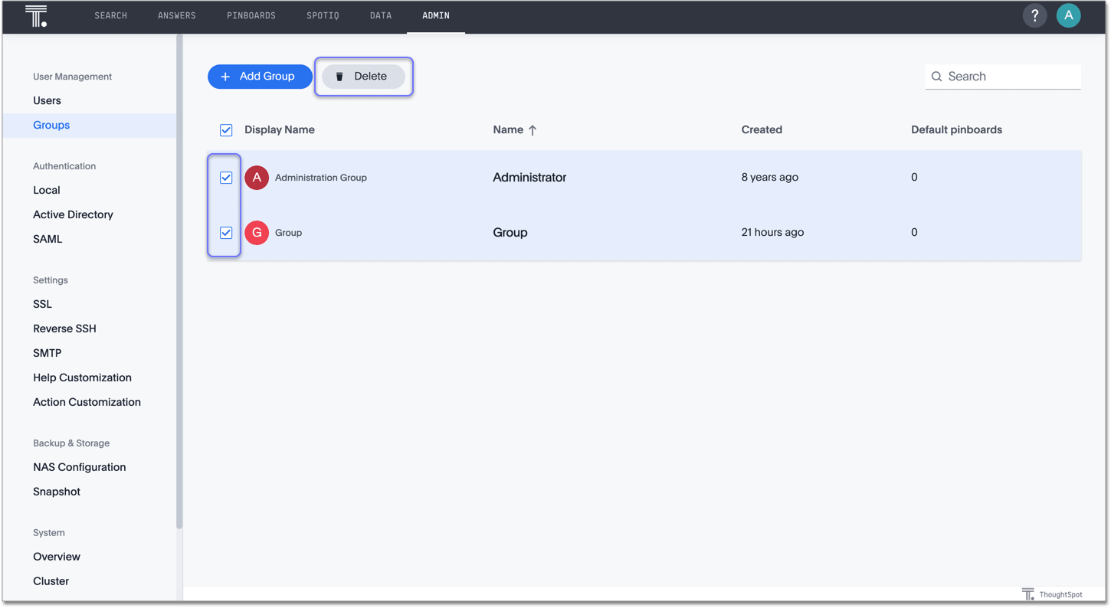
Task: Open the Data tab
Action: (380, 15)
